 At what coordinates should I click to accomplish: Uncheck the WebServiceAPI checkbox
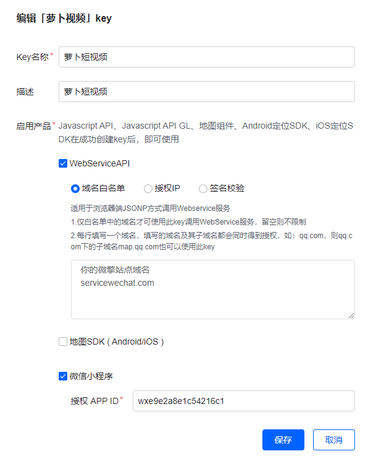point(63,163)
